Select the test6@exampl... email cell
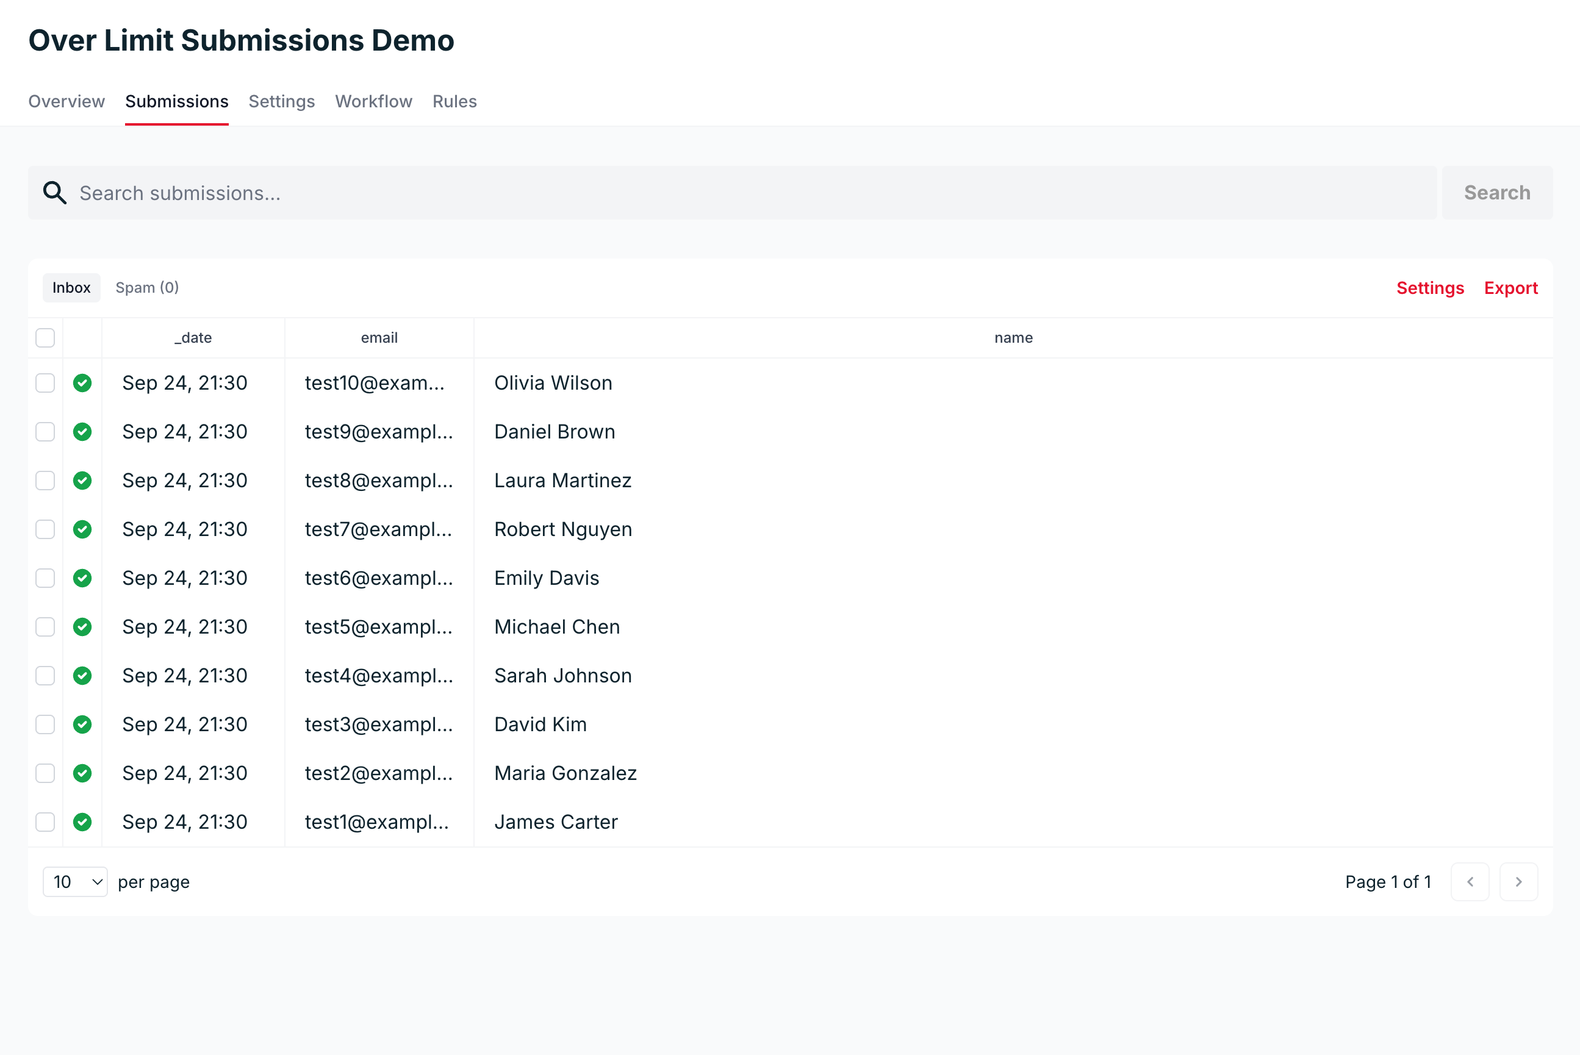Viewport: 1580px width, 1055px height. 379,578
